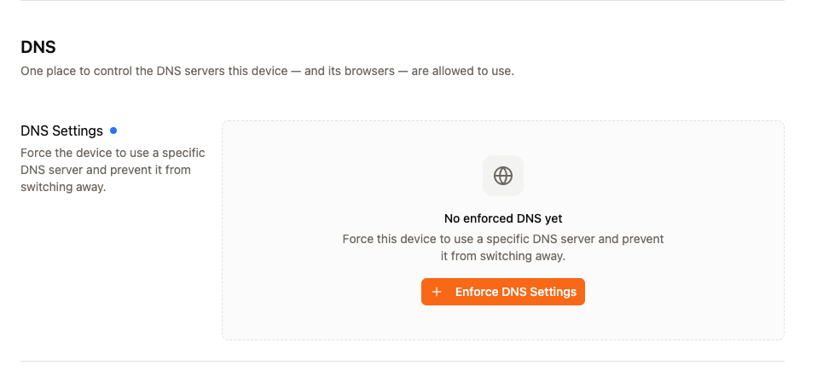Viewport: 823px width, 383px height.
Task: Click the "switching away." line under DNS Settings
Action: coord(63,187)
